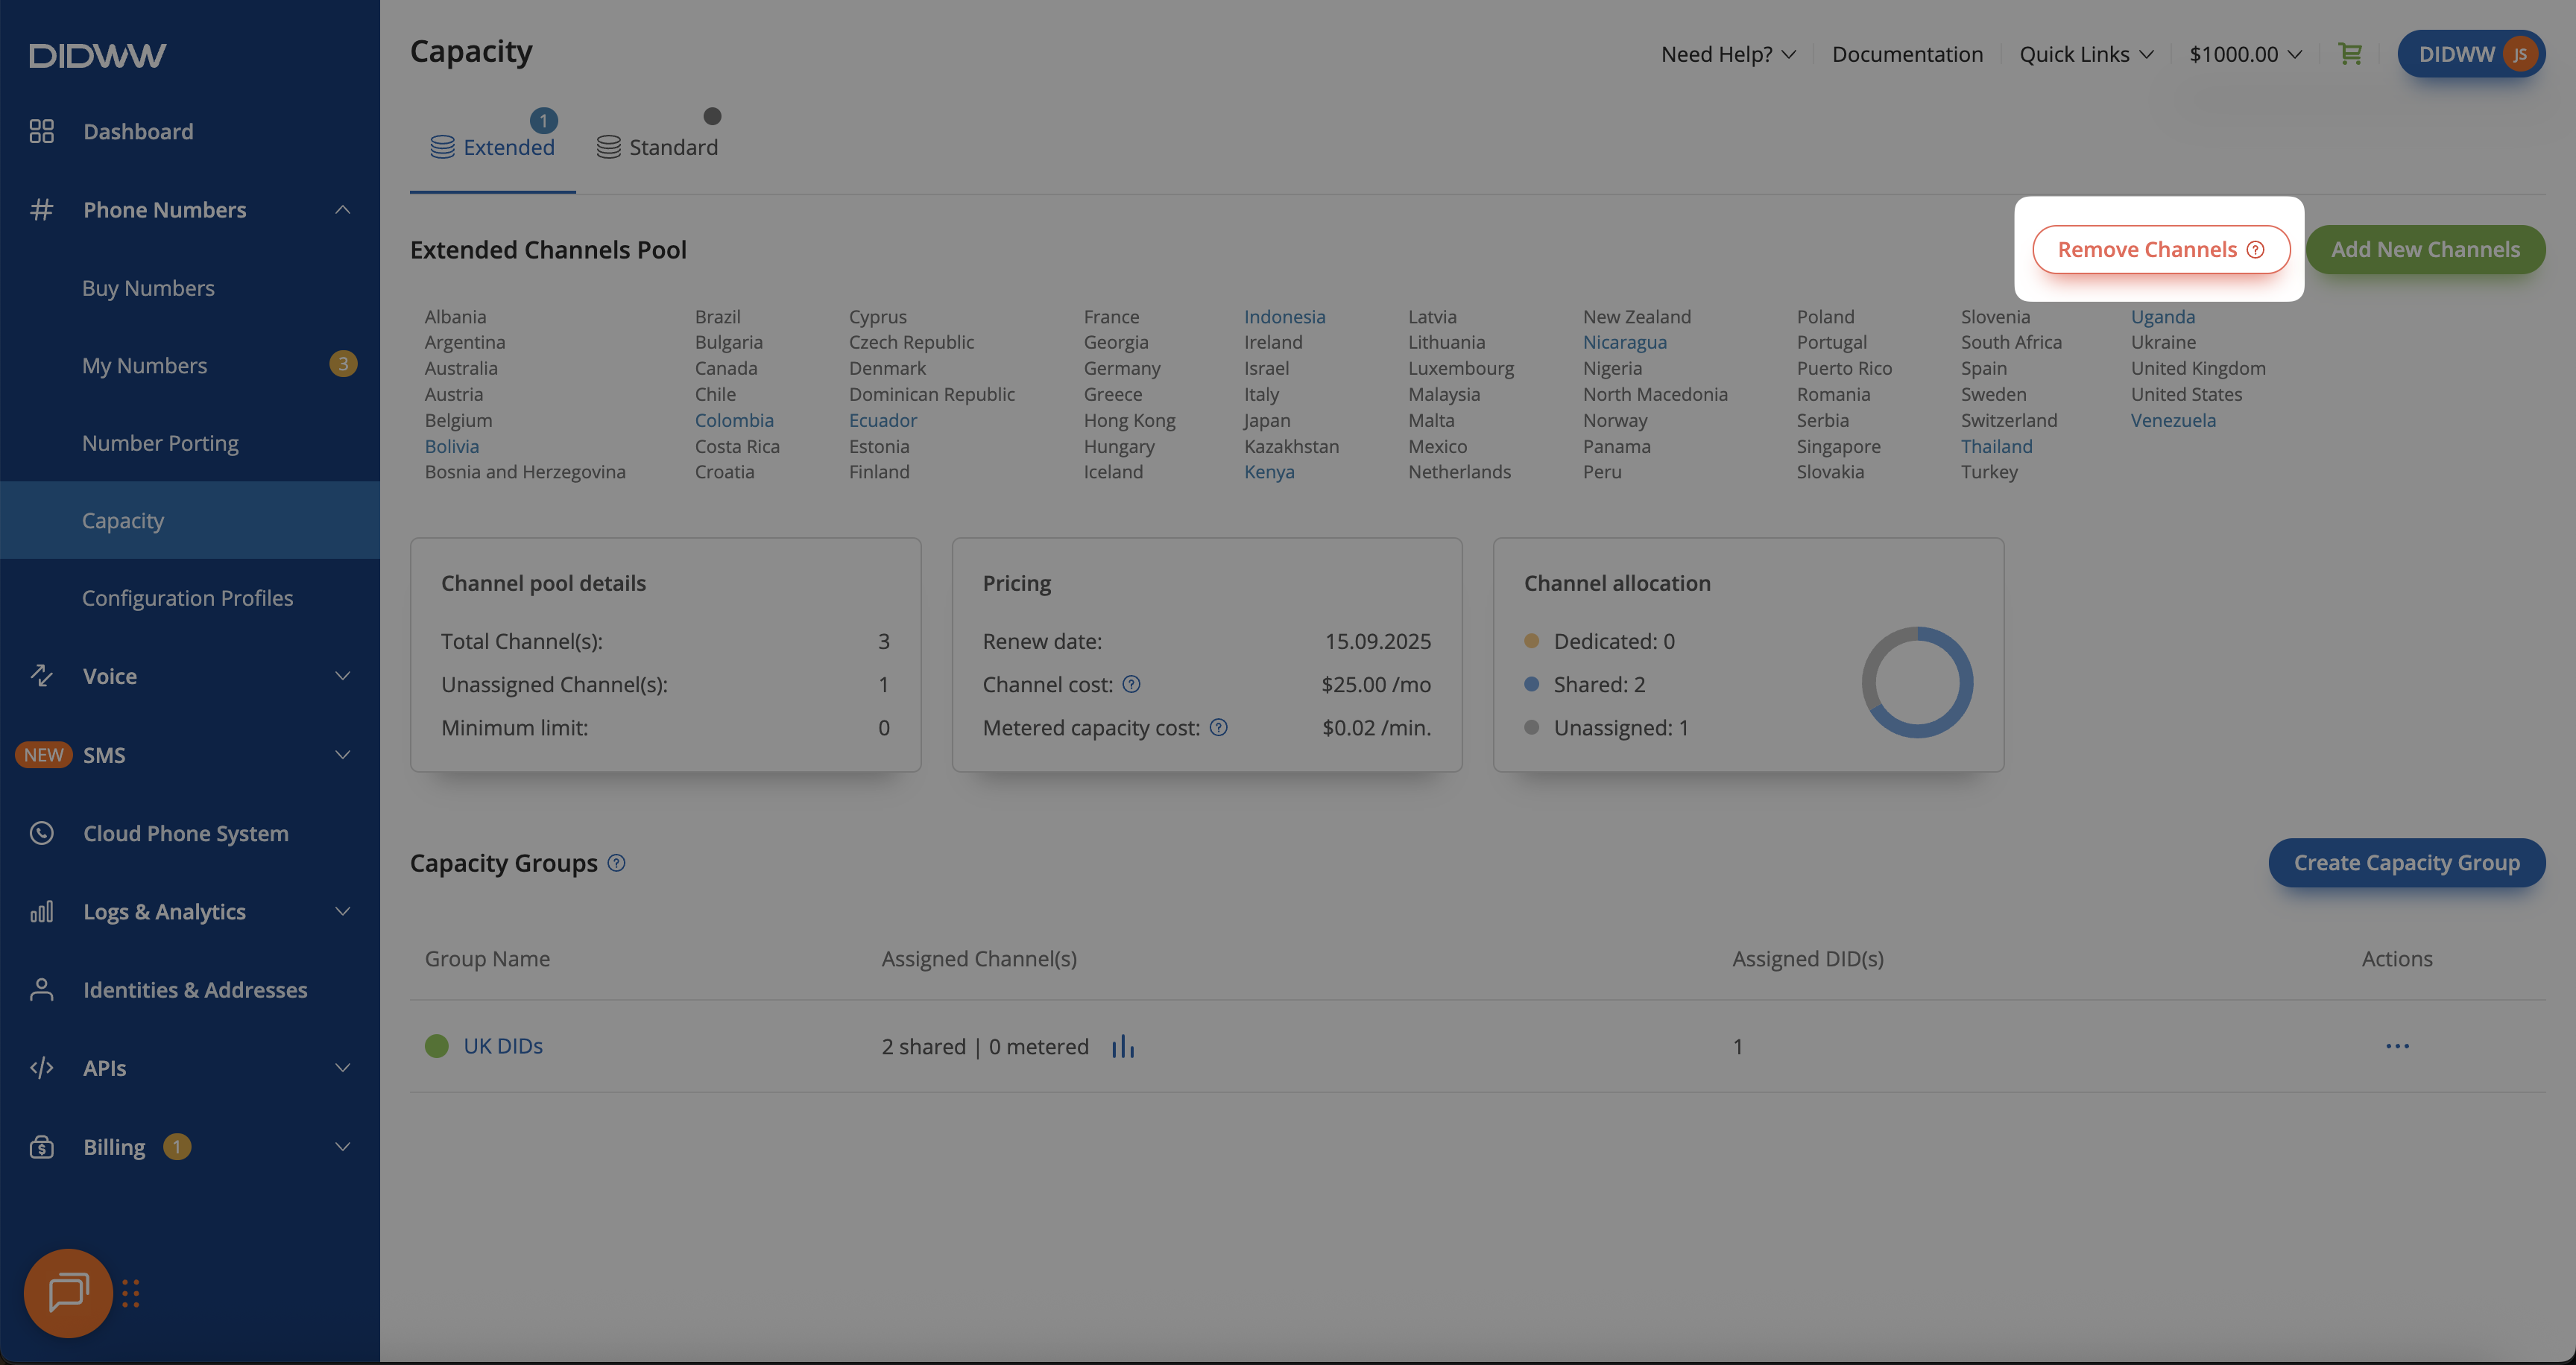Viewport: 2576px width, 1365px height.
Task: Click the Colombia country link
Action: tap(734, 419)
